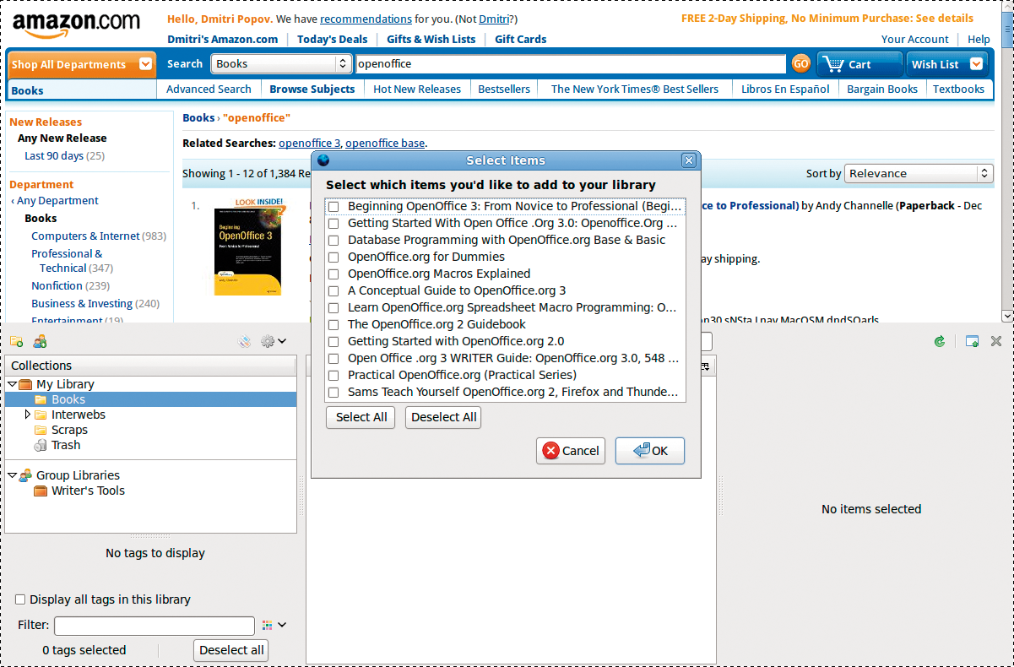Image resolution: width=1014 pixels, height=667 pixels.
Task: Open The New York Times Best Sellers tab
Action: point(635,89)
